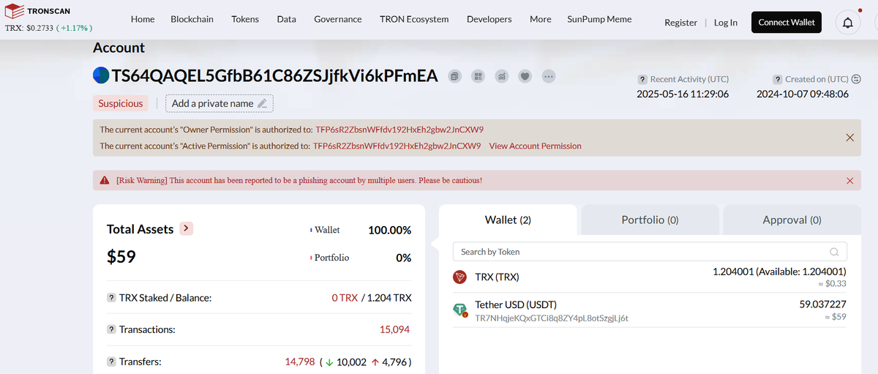The width and height of the screenshot is (878, 374).
Task: Click the Tether USDT token logo
Action: click(x=460, y=310)
